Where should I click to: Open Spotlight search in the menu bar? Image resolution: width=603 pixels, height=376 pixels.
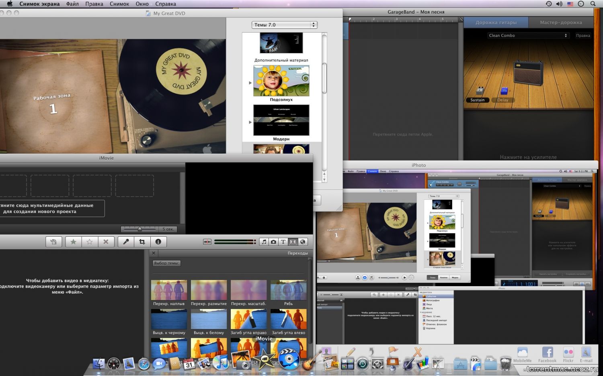pos(593,4)
